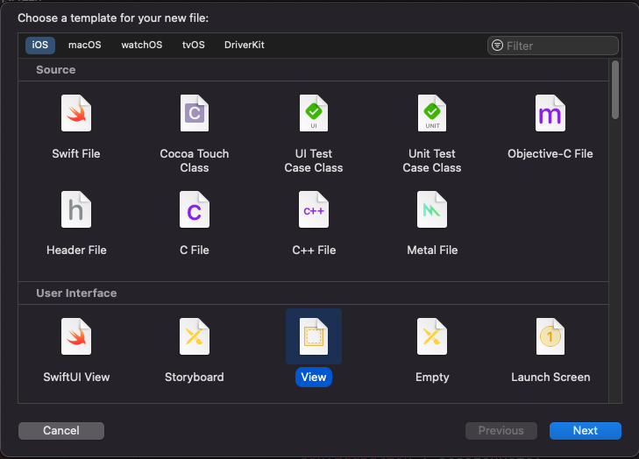The image size is (639, 459).
Task: Click the highlighted View template icon
Action: 314,336
